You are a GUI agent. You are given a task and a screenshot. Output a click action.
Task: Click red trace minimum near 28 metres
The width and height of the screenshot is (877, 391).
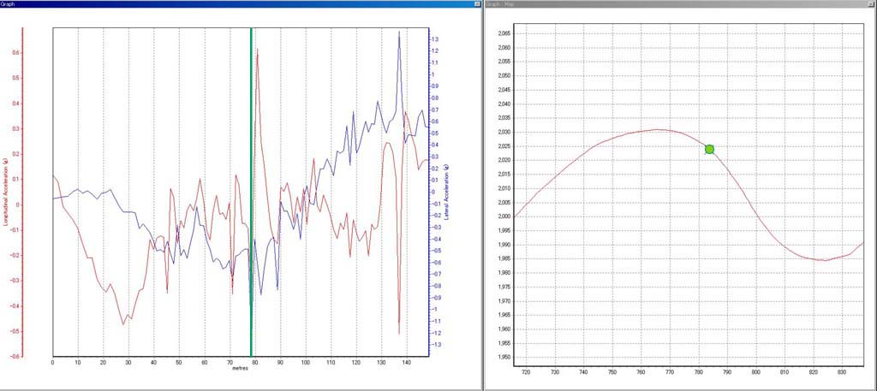click(x=123, y=324)
